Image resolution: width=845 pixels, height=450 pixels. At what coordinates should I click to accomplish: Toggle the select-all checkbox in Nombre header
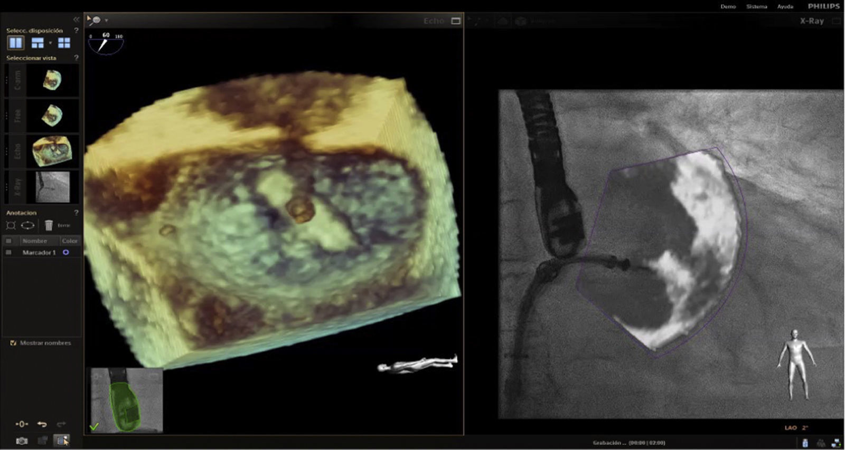8,241
